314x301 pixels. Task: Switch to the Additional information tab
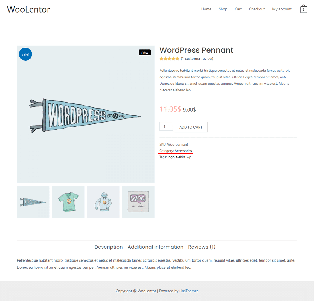click(156, 247)
